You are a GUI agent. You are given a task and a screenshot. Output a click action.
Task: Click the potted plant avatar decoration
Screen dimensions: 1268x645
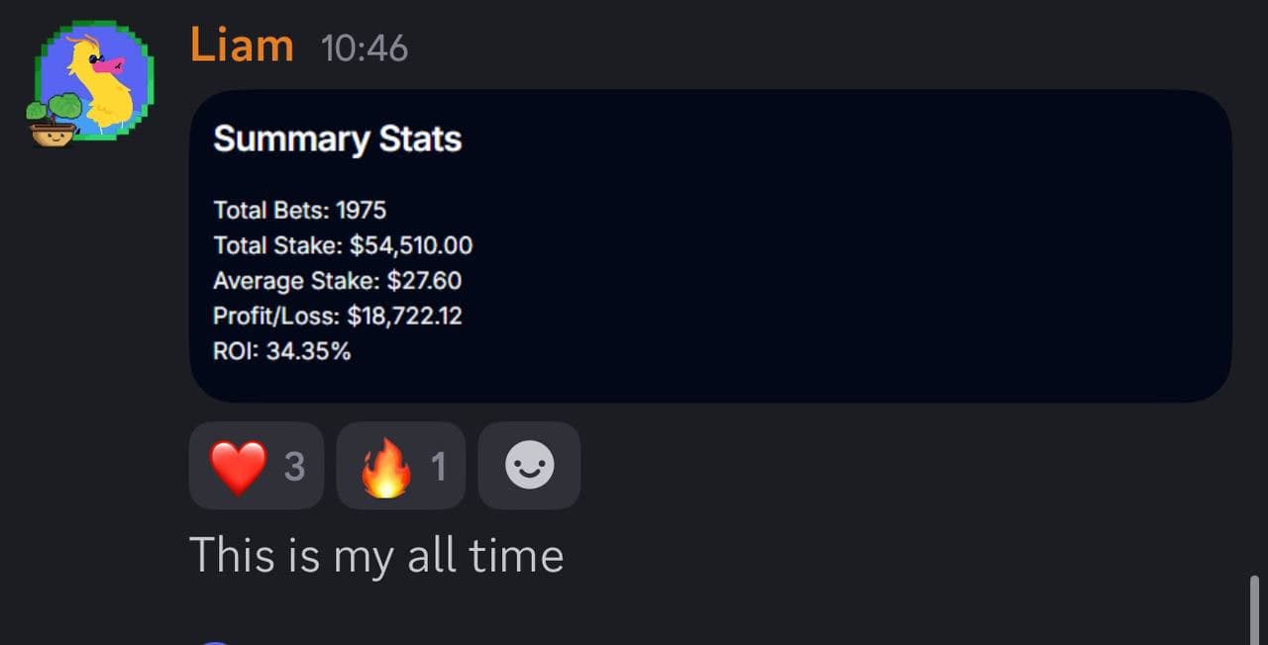point(53,121)
